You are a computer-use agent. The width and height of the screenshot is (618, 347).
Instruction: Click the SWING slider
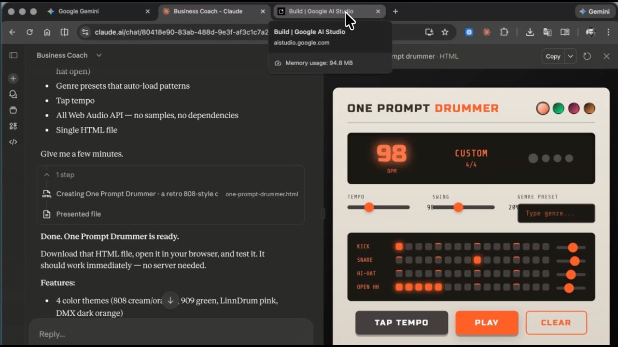tap(463, 207)
